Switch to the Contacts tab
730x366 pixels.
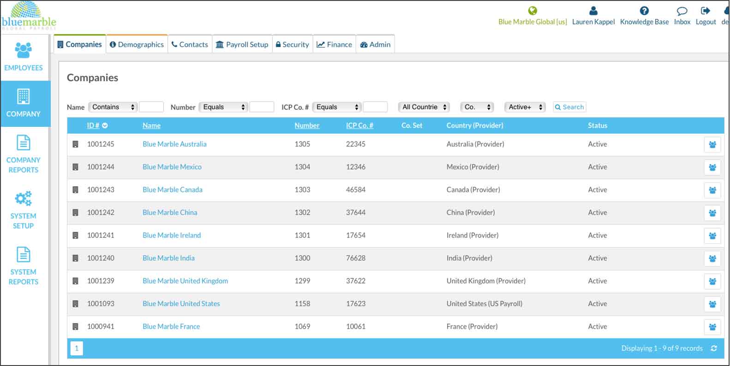(x=190, y=44)
